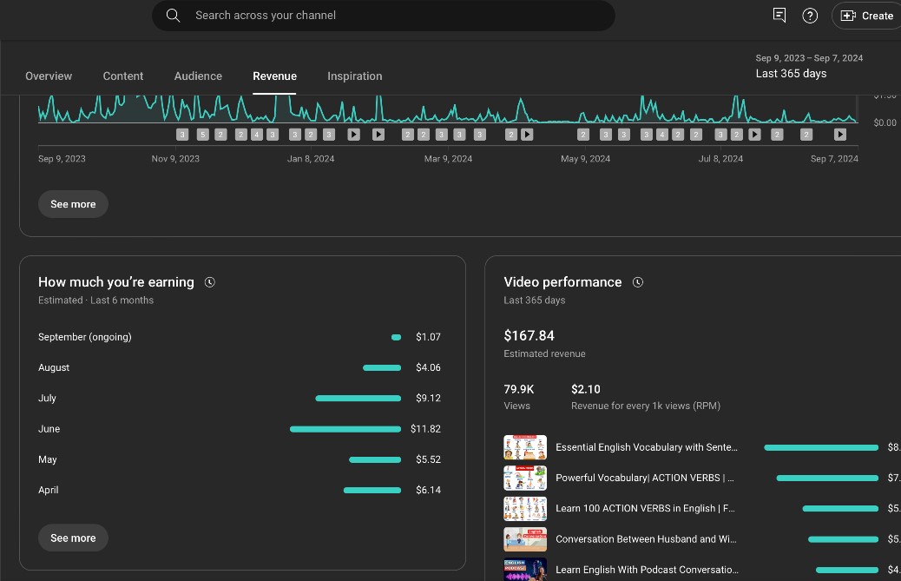Click video play marker nearest Sep 7, 2024
Image resolution: width=901 pixels, height=581 pixels.
point(839,135)
